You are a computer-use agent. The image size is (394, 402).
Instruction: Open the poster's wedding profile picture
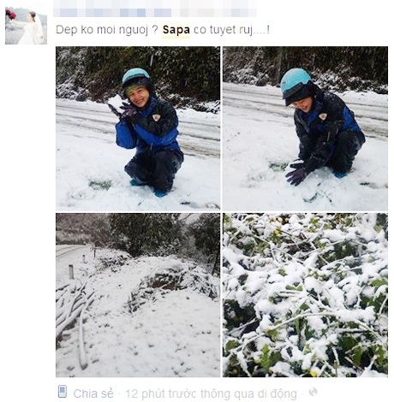pyautogui.click(x=26, y=26)
